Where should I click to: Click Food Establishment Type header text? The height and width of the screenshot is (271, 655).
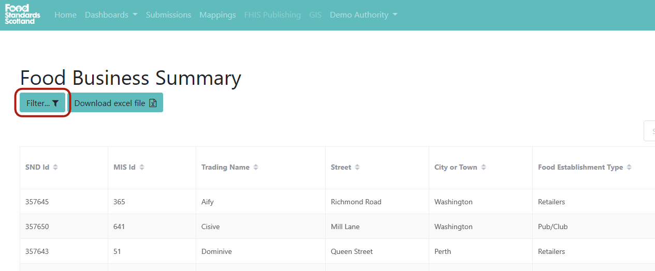(580, 168)
